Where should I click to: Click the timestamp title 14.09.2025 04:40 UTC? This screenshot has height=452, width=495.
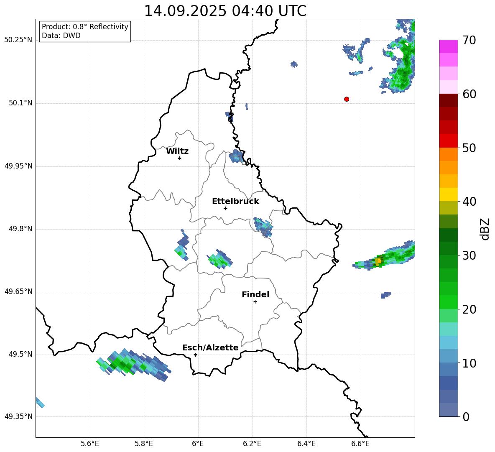[225, 11]
